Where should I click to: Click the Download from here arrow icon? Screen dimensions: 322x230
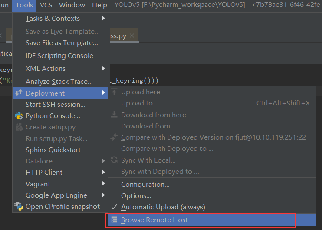[114, 115]
